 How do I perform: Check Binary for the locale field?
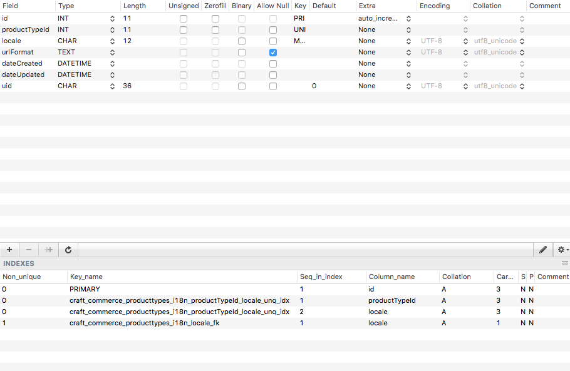(241, 41)
